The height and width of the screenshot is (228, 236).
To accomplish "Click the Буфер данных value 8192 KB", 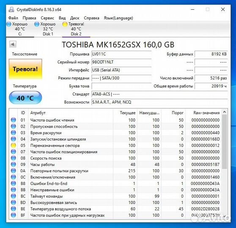I will [211, 54].
